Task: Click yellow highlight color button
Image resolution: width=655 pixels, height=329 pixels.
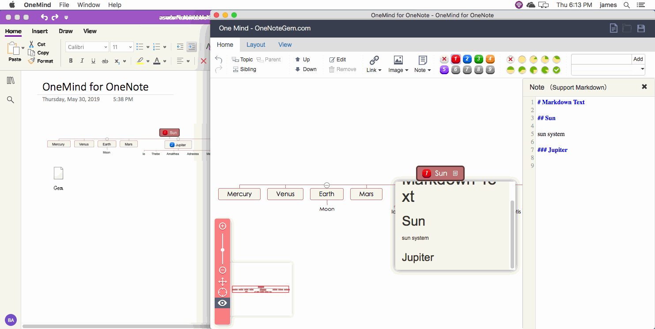Action: 140,61
